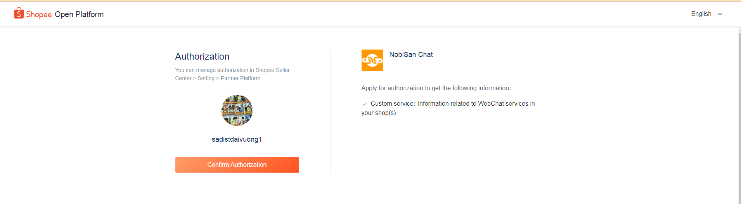
Task: Click the Apply for authorization description line
Action: pyautogui.click(x=436, y=88)
